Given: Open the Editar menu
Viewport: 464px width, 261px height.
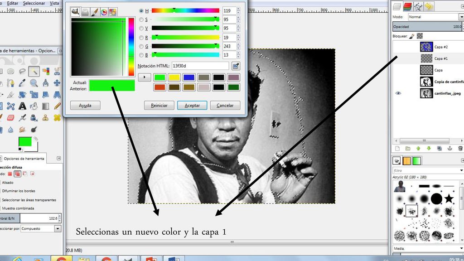Looking at the screenshot, I should 12,3.
